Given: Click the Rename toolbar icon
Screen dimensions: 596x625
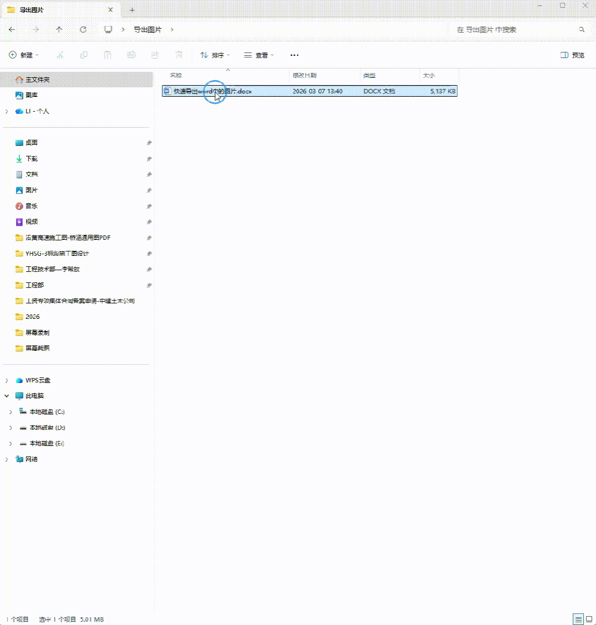Looking at the screenshot, I should click(131, 55).
